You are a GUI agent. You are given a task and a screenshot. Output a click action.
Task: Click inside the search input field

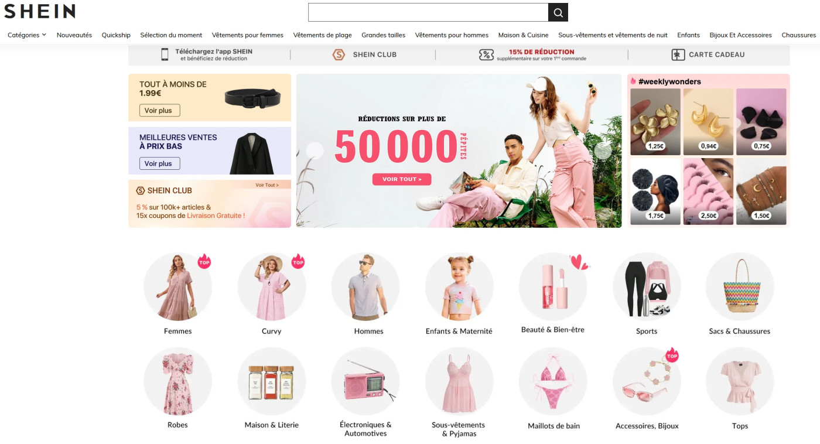[x=428, y=12]
